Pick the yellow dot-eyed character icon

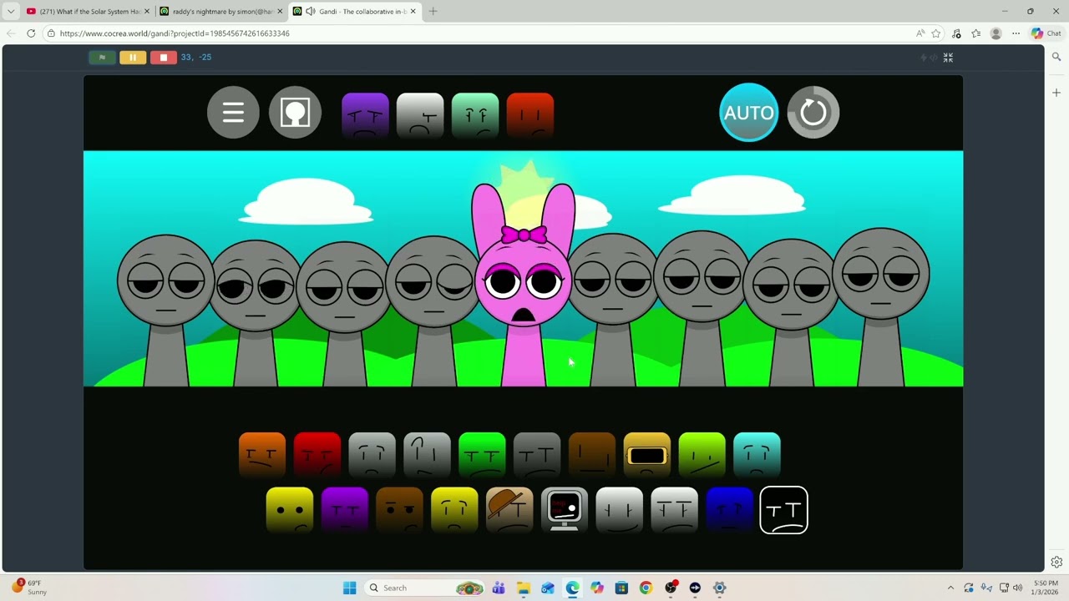[x=290, y=510]
